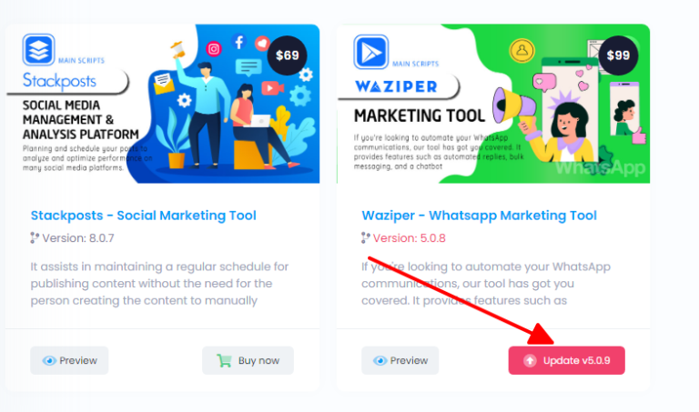Preview the Stackposts product
Image resolution: width=699 pixels, height=412 pixels.
tap(69, 360)
